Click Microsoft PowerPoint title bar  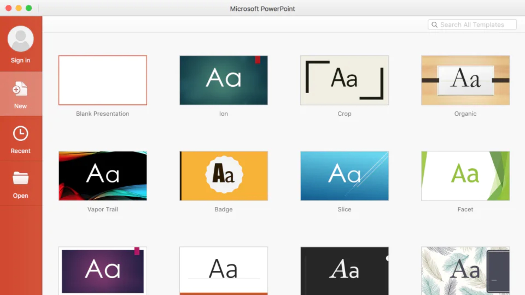[x=262, y=9]
